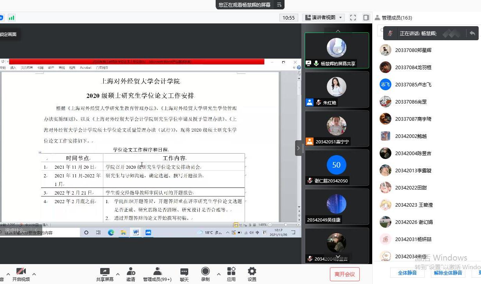Open the 聊天 chat icon
This screenshot has width=481, height=284.
[184, 271]
